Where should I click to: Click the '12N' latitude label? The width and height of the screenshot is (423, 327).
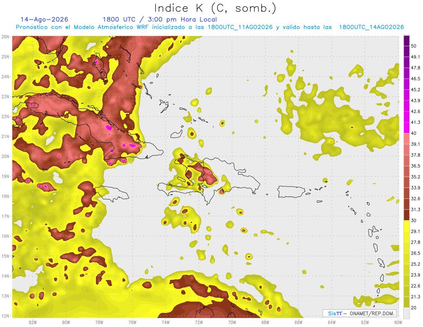pyautogui.click(x=5, y=316)
